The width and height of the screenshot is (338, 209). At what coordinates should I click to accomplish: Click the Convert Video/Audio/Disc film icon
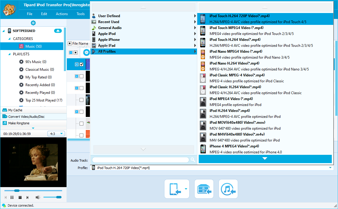[x=4, y=116]
